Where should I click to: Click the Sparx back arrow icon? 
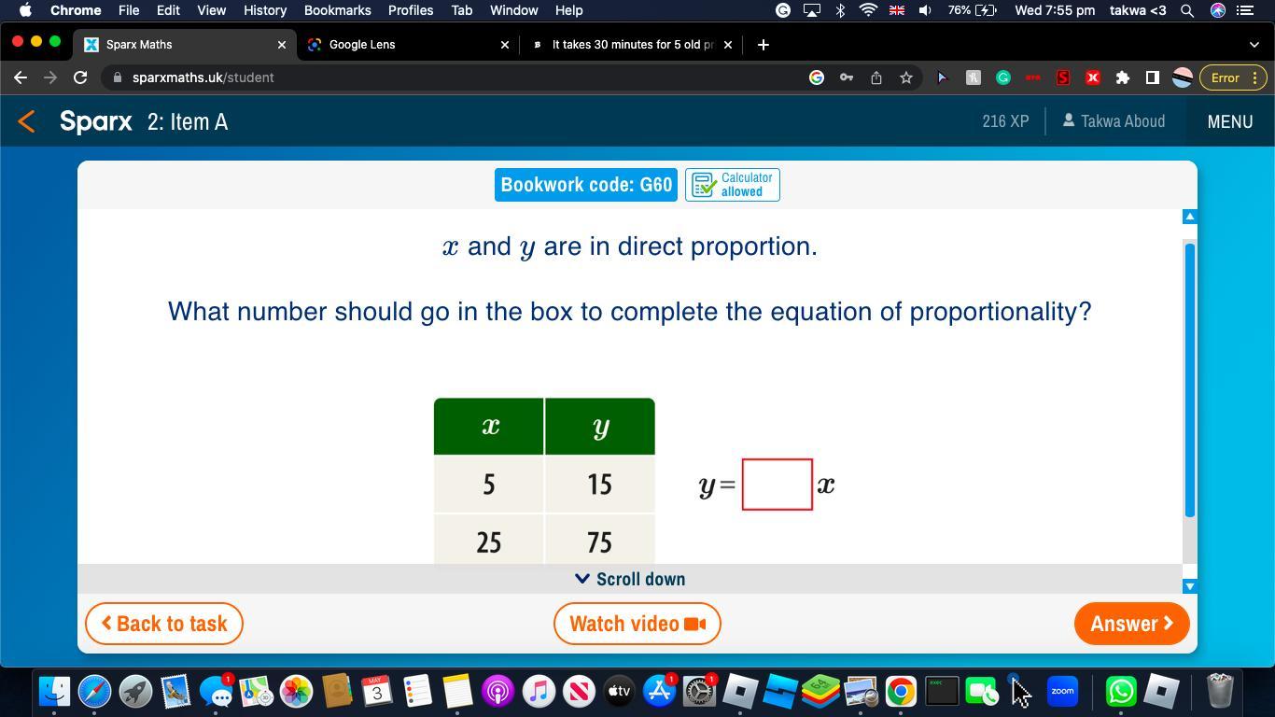tap(26, 121)
